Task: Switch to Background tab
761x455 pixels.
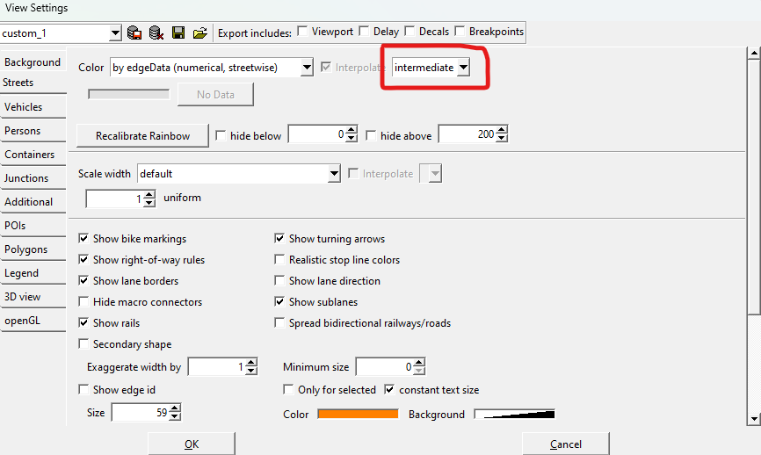Action: (33, 62)
